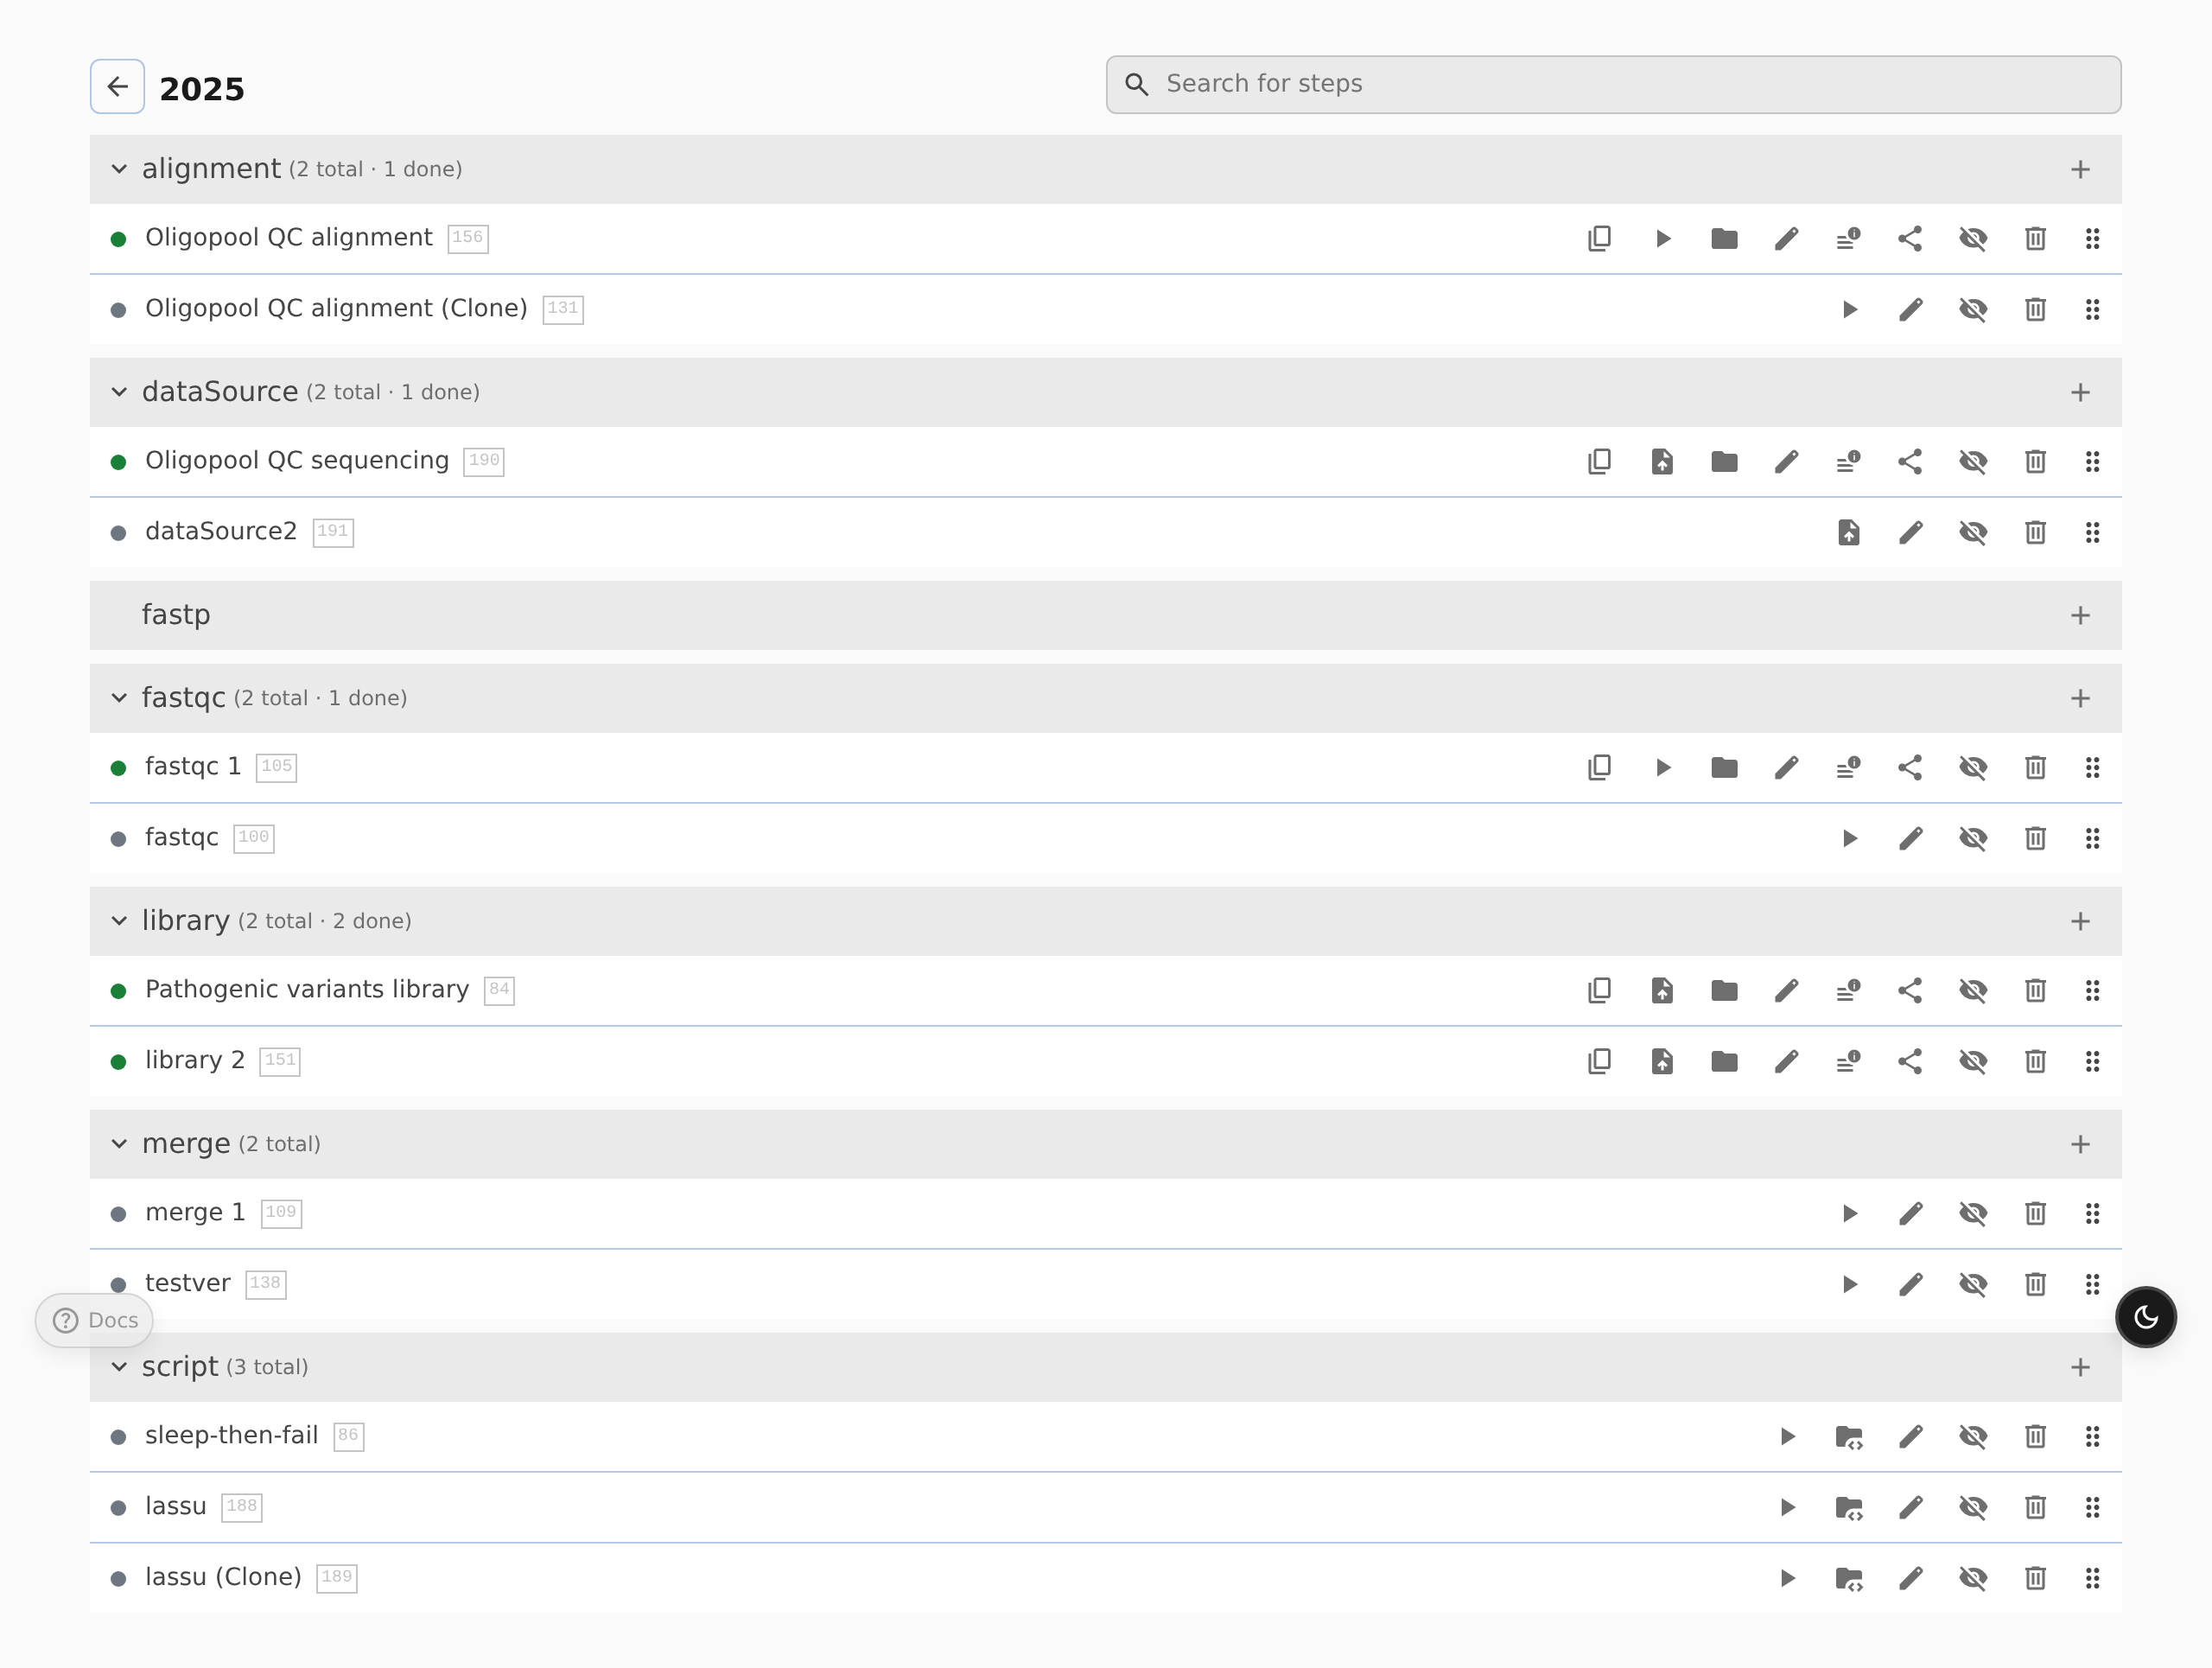Viewport: 2212px width, 1668px height.
Task: Go back using the arrow button
Action: pyautogui.click(x=117, y=87)
